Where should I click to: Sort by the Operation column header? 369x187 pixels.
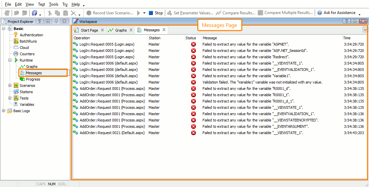click(x=110, y=38)
